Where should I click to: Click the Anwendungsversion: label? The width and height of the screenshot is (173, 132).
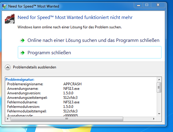24,93
